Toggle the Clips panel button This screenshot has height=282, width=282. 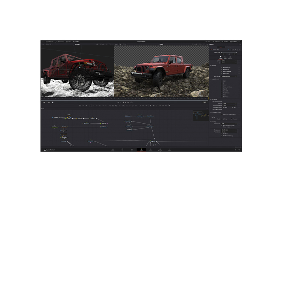click(69, 41)
